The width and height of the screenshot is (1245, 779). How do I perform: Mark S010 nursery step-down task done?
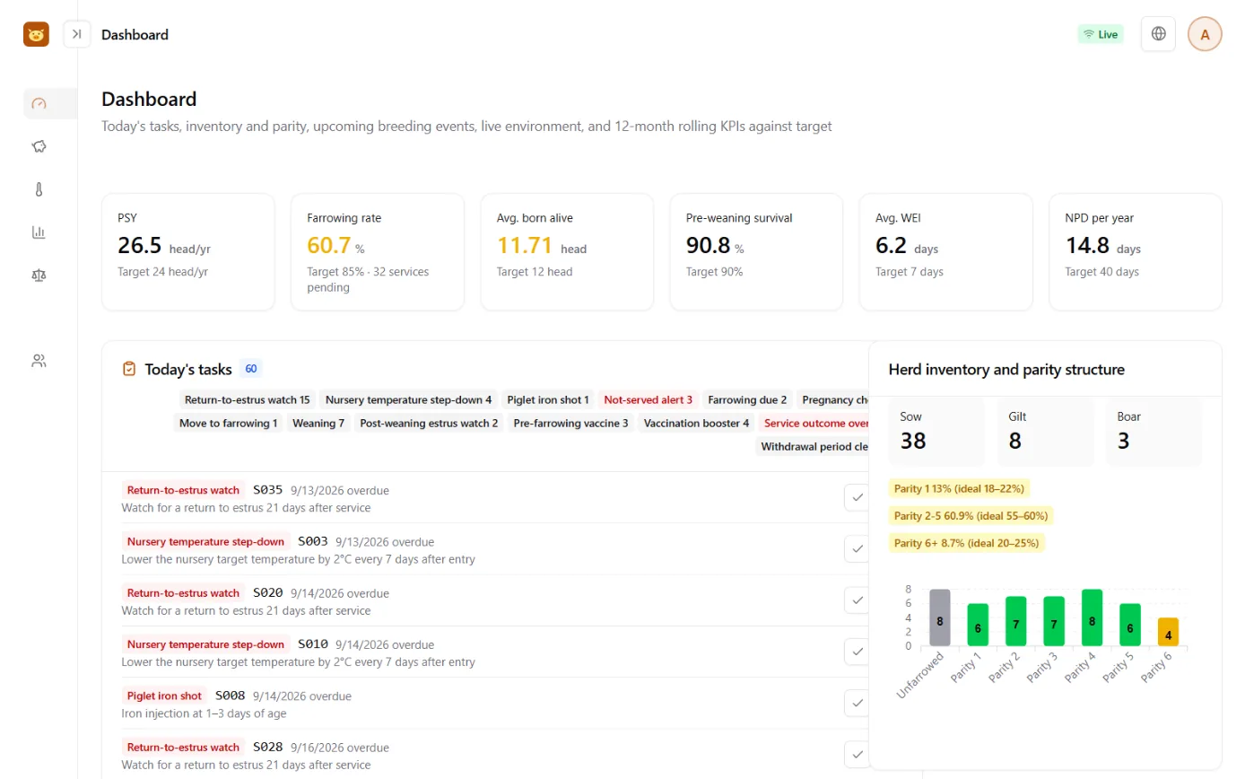pyautogui.click(x=857, y=652)
